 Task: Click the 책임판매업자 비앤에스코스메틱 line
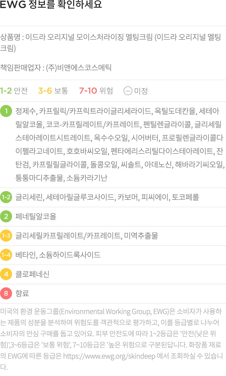(56, 68)
